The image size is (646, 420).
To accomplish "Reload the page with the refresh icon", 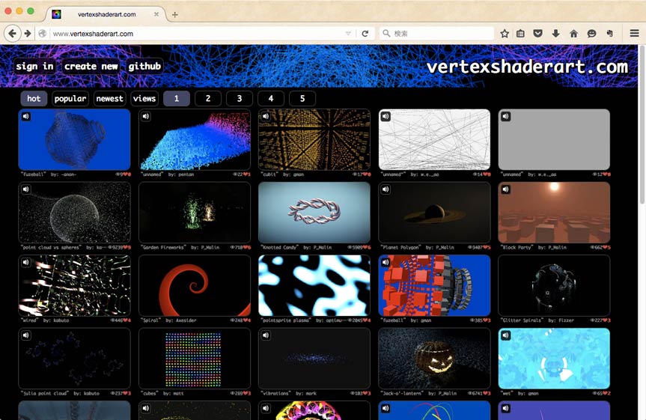I will pyautogui.click(x=365, y=34).
